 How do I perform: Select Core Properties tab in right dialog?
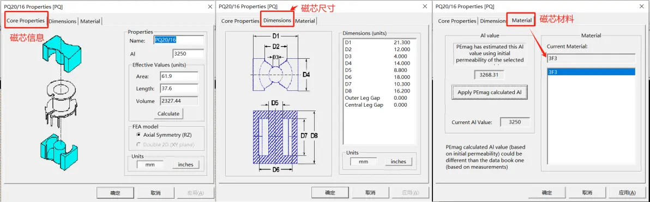click(457, 21)
